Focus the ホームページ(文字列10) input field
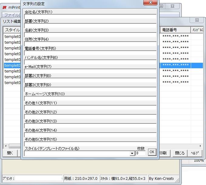 click(90, 99)
